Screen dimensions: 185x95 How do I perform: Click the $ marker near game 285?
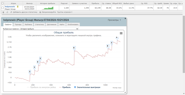click(x=40, y=58)
